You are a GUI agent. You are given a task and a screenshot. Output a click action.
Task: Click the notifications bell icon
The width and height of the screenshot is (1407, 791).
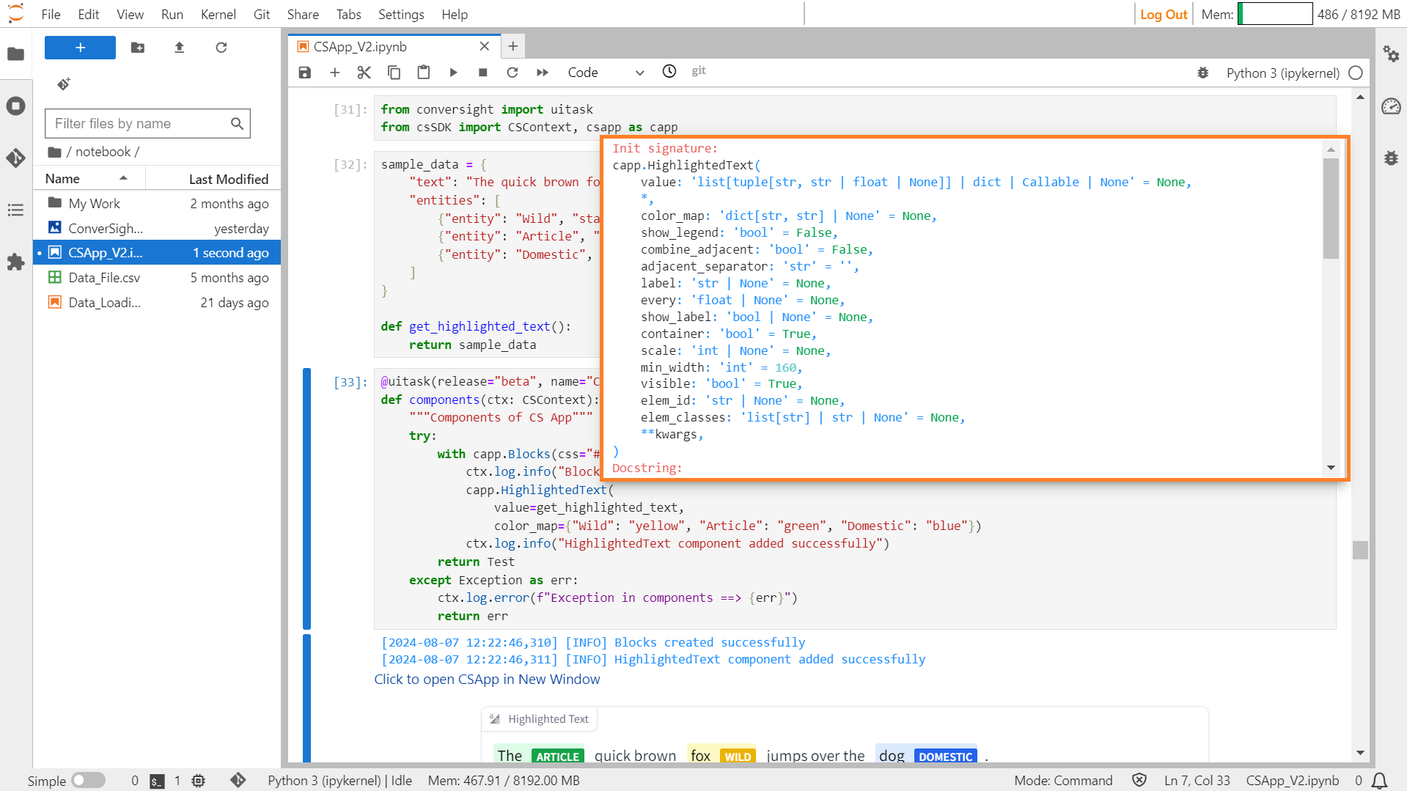pos(1379,781)
